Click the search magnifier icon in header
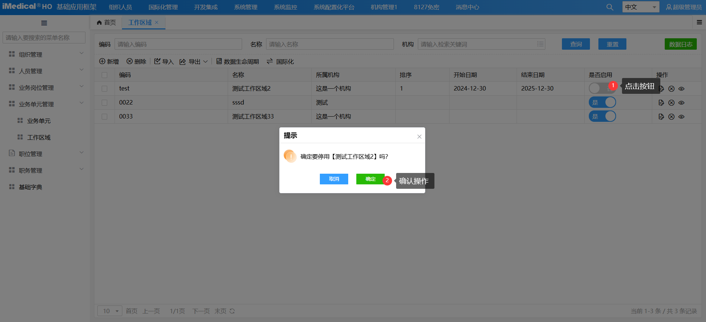This screenshot has width=706, height=322. [x=610, y=7]
